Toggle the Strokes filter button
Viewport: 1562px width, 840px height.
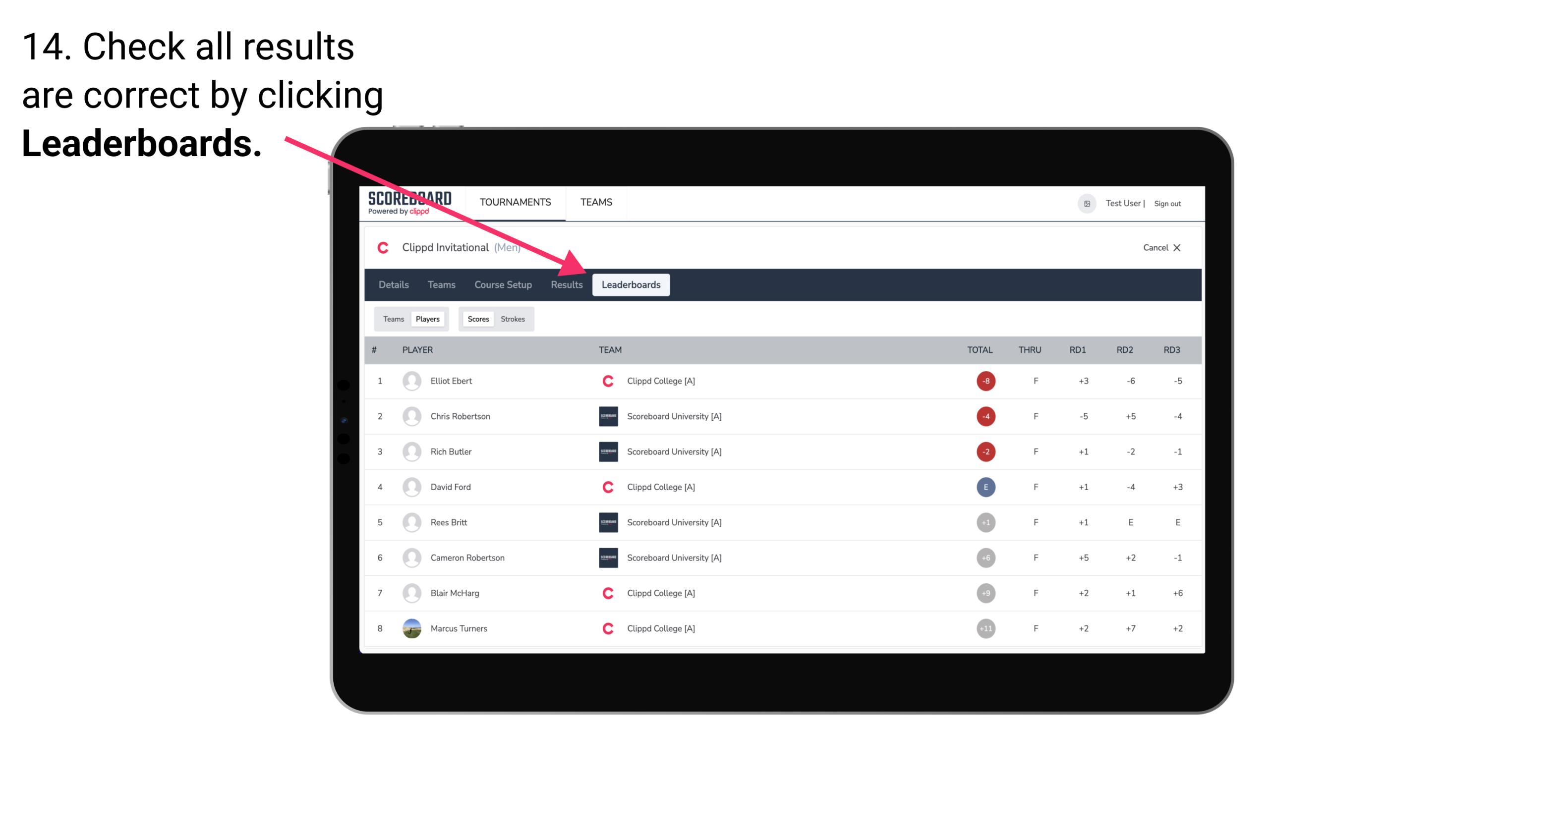pos(513,319)
